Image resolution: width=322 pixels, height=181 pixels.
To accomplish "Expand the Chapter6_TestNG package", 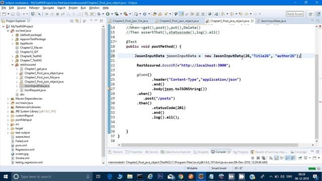I will [x=12, y=56].
